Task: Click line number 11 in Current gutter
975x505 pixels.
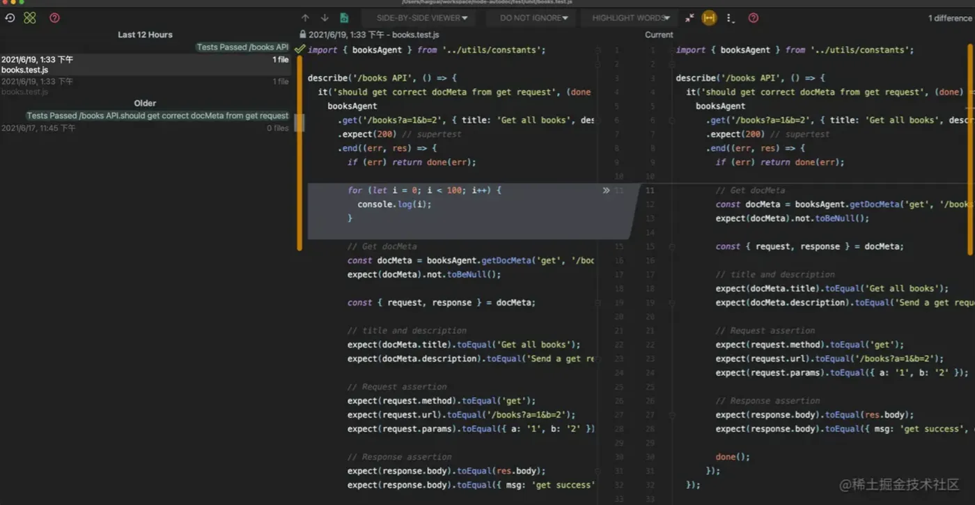Action: 650,190
